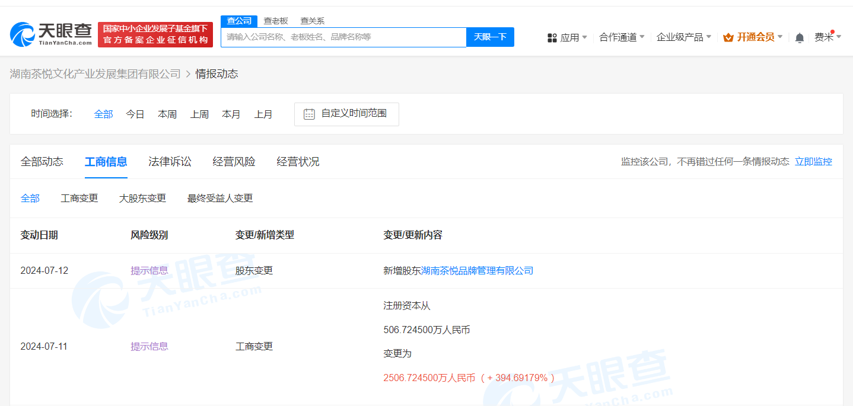This screenshot has width=853, height=406.
Task: Expand the 企业级产品 dropdown
Action: 683,37
